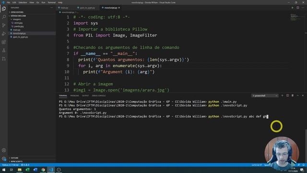
Task: Select the Terminal panel tab
Action: click(x=63, y=96)
